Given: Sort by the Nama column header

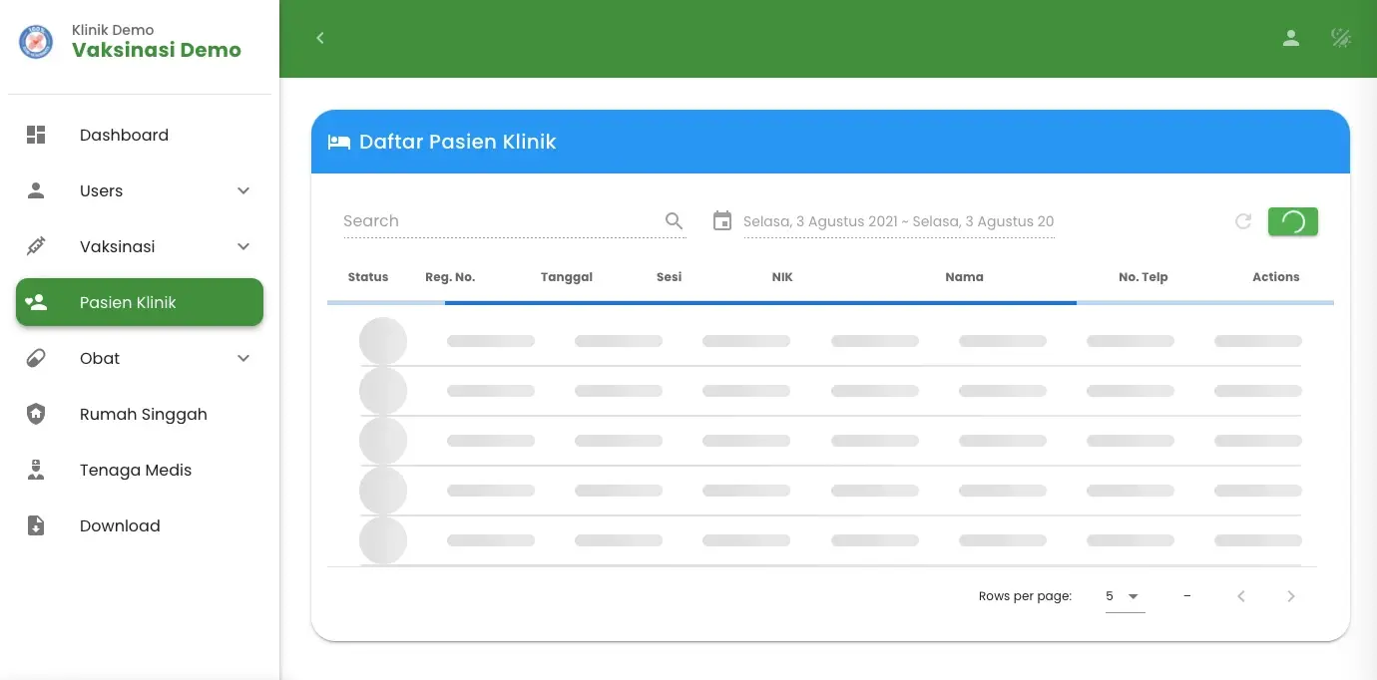Looking at the screenshot, I should [x=965, y=277].
